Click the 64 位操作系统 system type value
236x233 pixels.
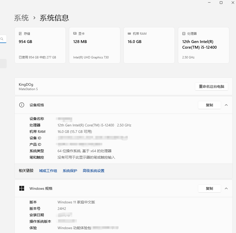click(84, 151)
